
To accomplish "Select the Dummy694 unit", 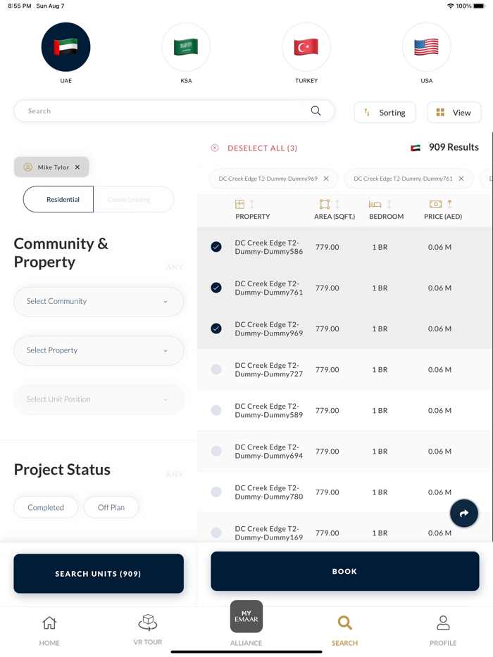I will [216, 452].
